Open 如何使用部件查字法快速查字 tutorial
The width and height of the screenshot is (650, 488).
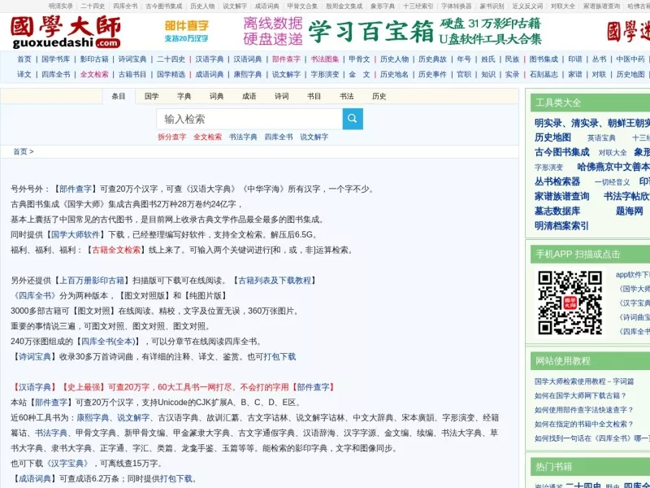(583, 410)
